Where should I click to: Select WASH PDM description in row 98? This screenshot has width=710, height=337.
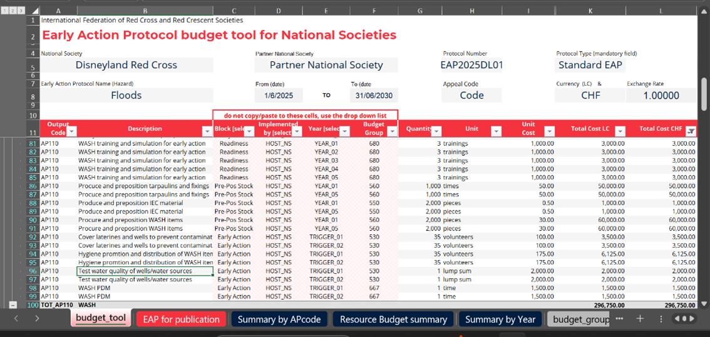point(145,288)
